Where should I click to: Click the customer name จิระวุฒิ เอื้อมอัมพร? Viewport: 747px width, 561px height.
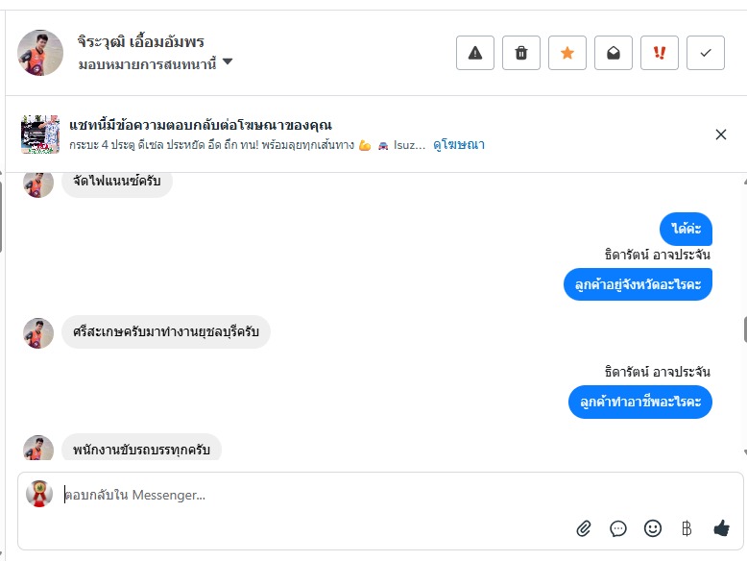point(141,41)
